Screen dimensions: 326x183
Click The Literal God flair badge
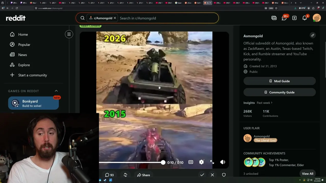(265, 140)
